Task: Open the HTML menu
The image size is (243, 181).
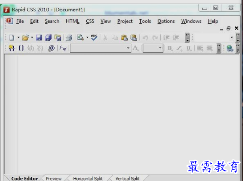Action: click(x=73, y=21)
